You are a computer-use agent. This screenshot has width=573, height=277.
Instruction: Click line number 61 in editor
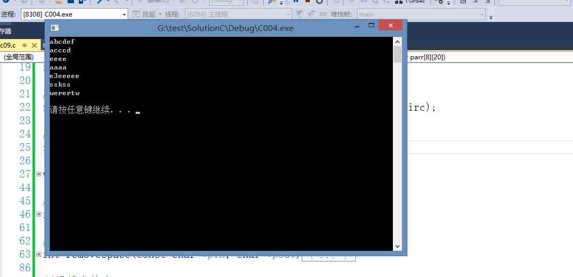point(25,227)
